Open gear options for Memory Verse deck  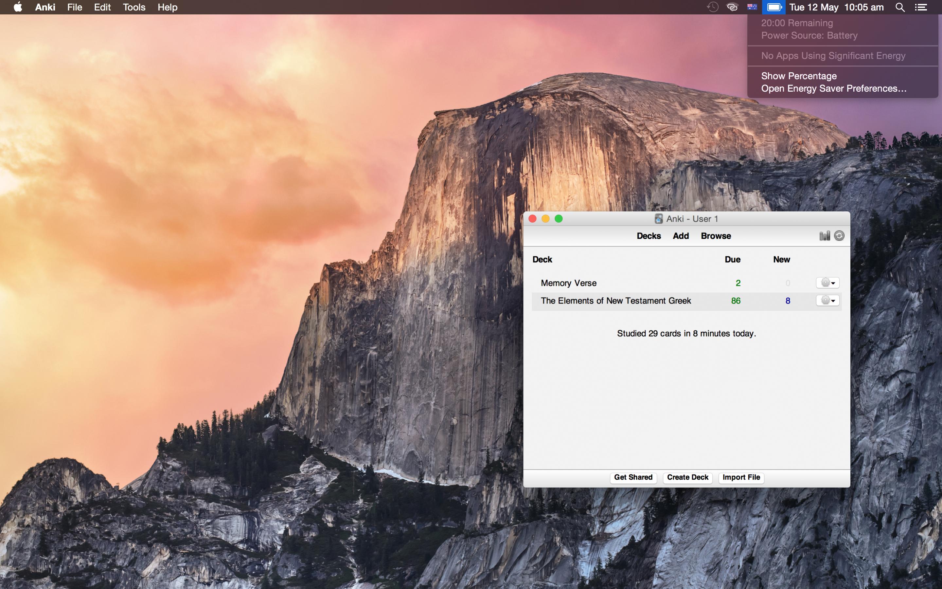coord(827,283)
